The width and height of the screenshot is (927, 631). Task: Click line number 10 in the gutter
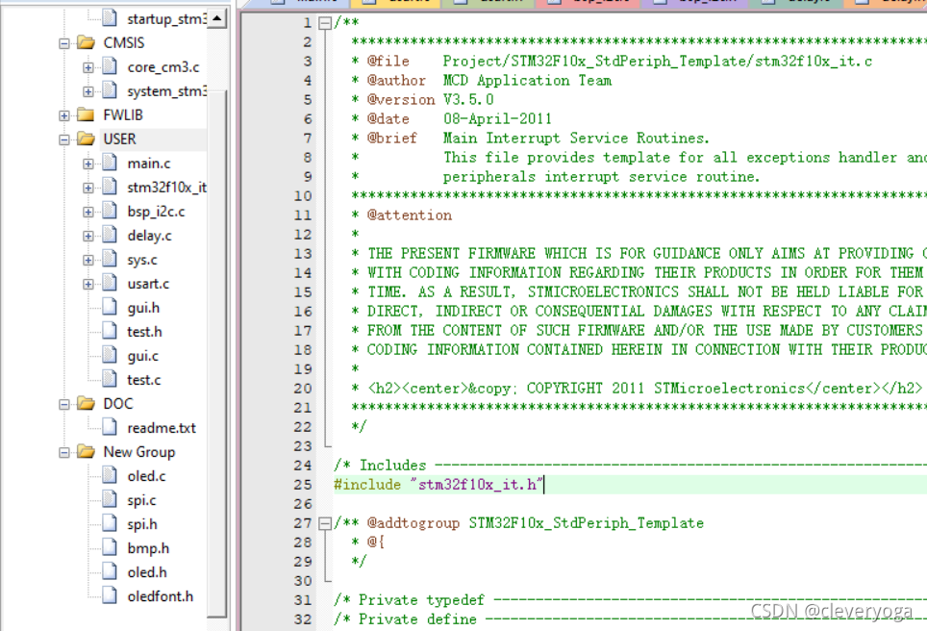click(x=303, y=196)
